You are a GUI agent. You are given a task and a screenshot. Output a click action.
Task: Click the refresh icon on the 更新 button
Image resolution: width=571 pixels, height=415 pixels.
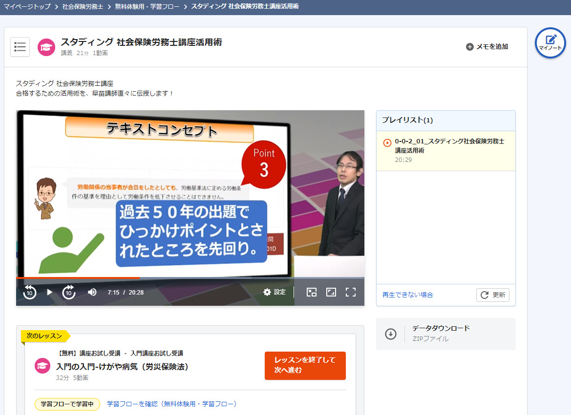tap(485, 295)
